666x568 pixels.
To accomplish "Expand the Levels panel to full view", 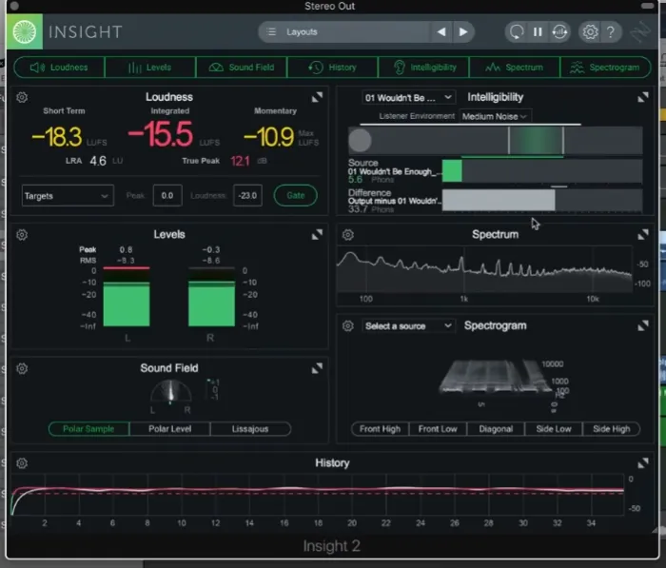I will pos(317,234).
